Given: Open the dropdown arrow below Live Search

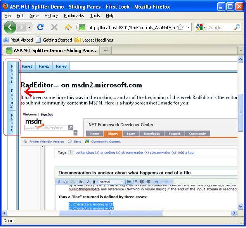Looking at the screenshot, I should (75, 133).
